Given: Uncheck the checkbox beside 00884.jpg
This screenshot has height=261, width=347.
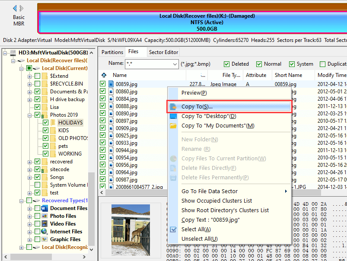Looking at the screenshot, I should (x=103, y=99).
